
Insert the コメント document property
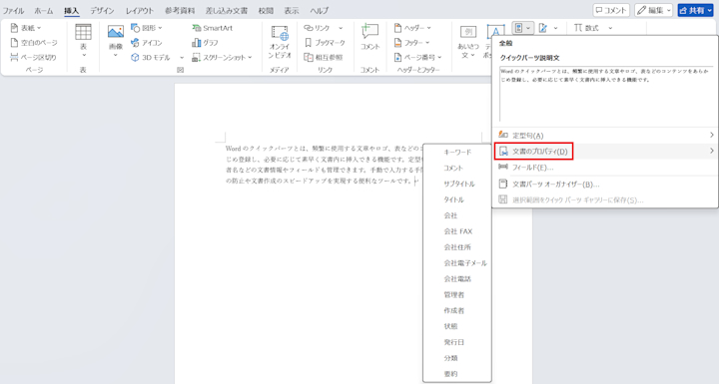click(x=457, y=169)
